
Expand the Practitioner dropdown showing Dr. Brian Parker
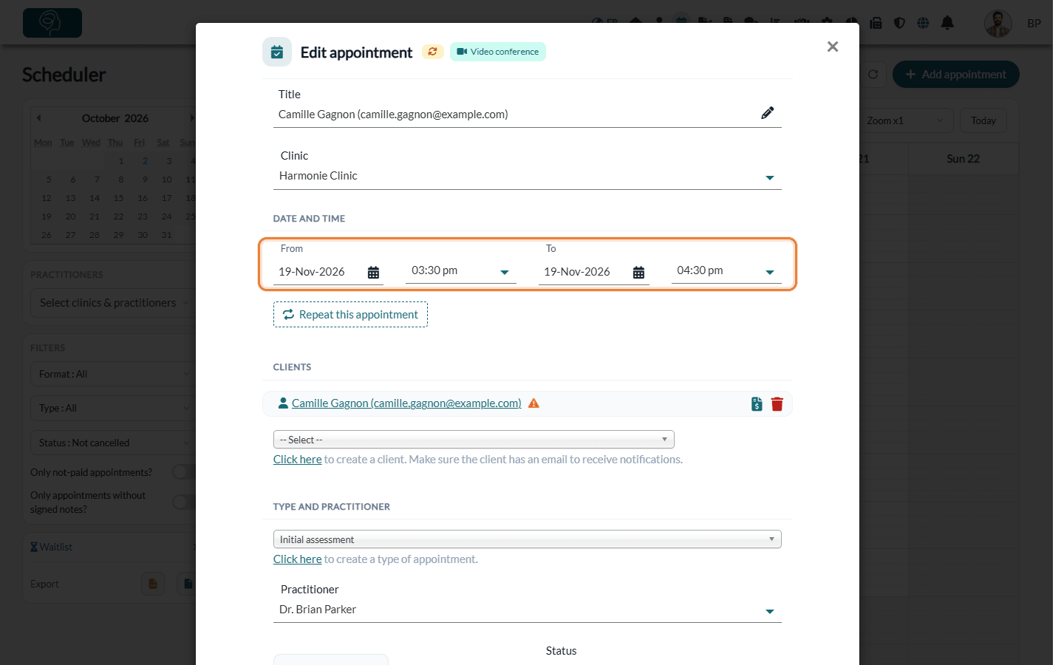(x=528, y=610)
